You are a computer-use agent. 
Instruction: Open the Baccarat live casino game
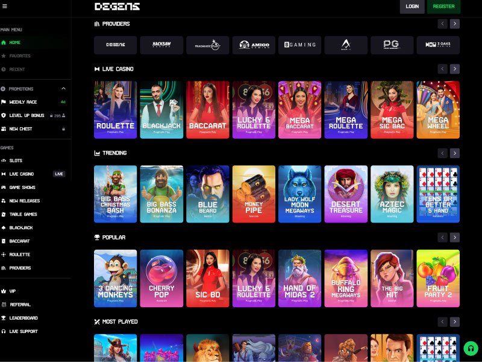click(x=207, y=110)
